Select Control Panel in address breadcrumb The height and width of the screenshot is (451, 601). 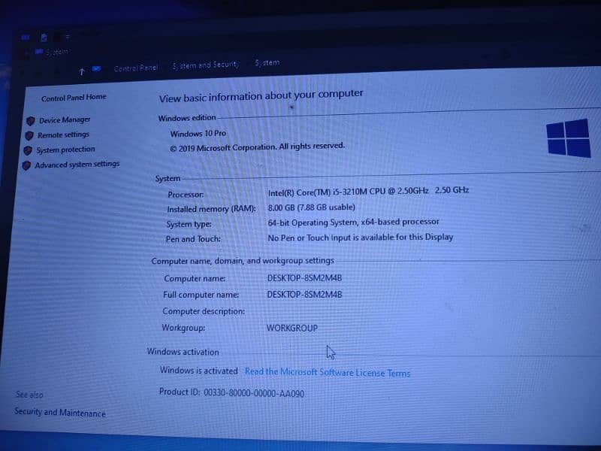[136, 68]
